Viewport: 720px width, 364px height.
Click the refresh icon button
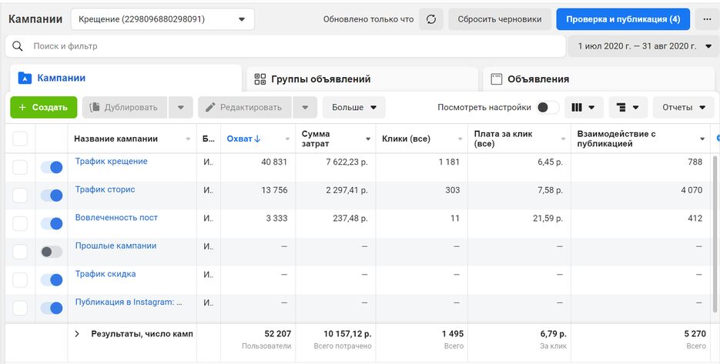coord(430,19)
